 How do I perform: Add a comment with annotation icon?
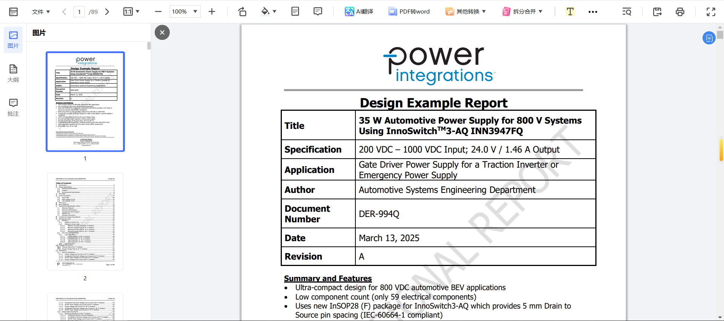click(318, 12)
